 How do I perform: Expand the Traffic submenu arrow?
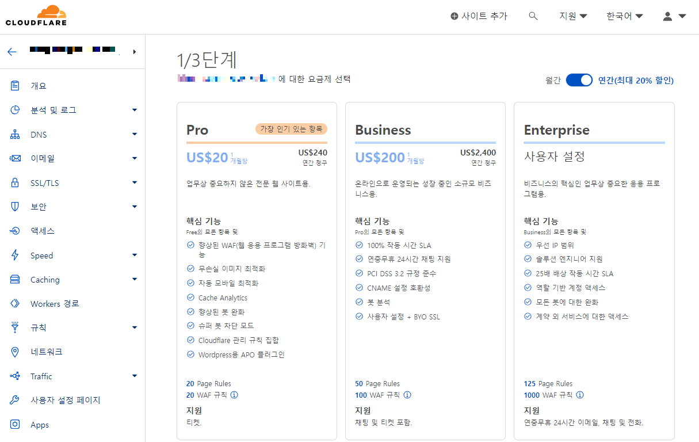point(135,376)
